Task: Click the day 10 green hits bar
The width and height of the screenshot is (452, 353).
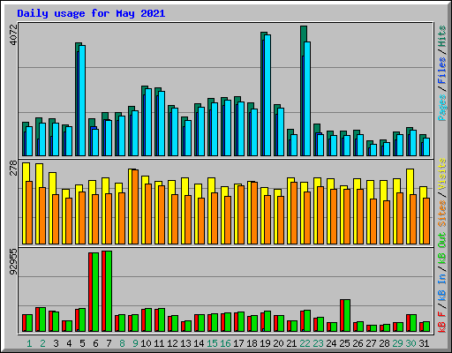Action: pos(144,91)
